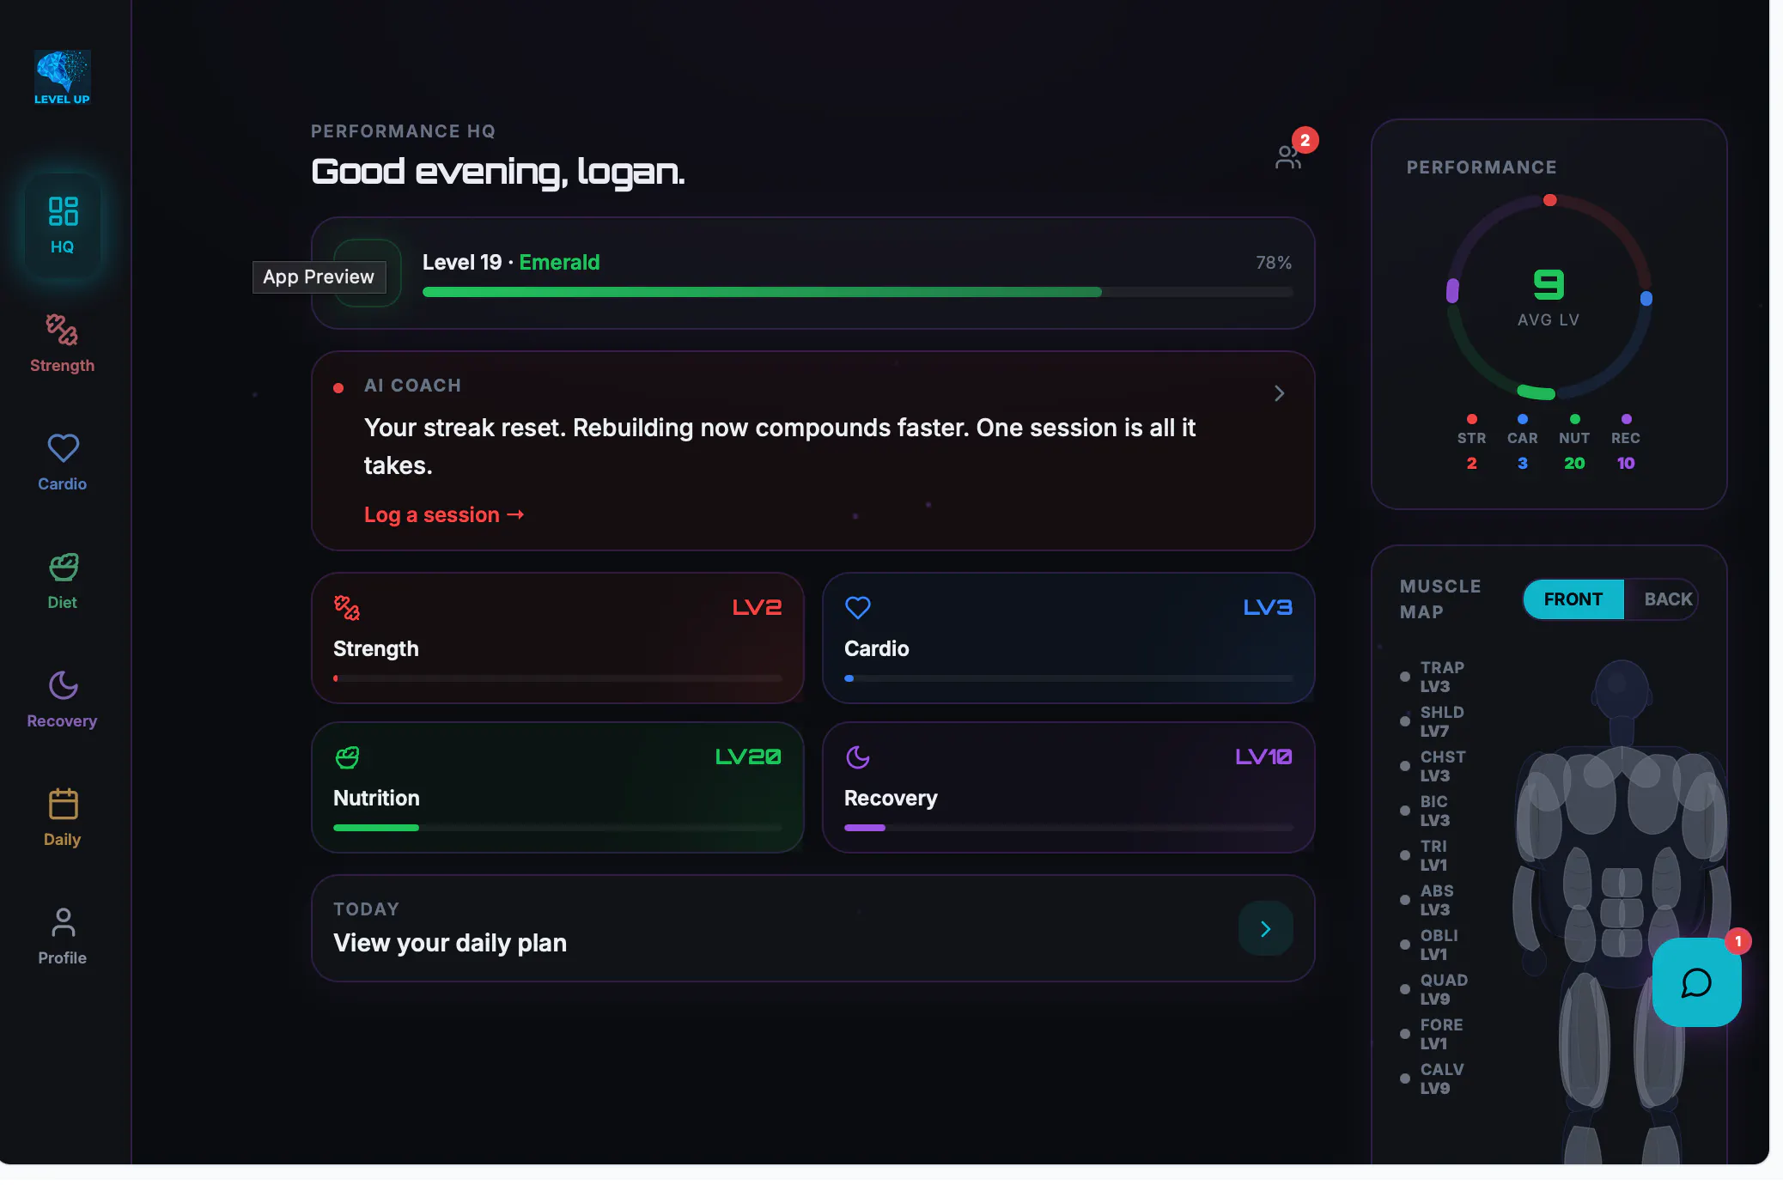Viewport: 1783px width, 1185px height.
Task: Open the Profile page from the sidebar
Action: point(62,937)
